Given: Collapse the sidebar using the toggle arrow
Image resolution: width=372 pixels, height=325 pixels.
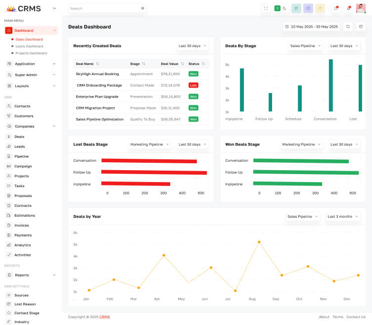Looking at the screenshot, I should point(54,8).
